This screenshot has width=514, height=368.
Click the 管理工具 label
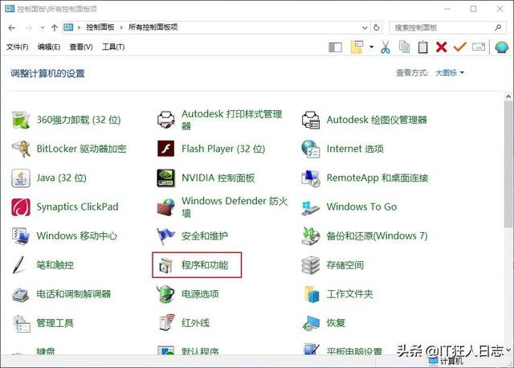pos(55,323)
